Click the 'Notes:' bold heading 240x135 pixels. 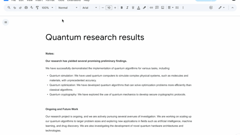click(50, 54)
